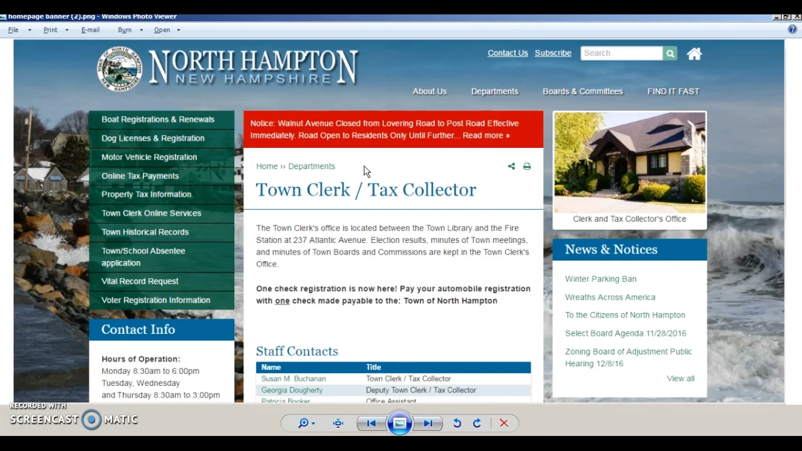Click staff contact Georgia Dougherty
Image resolution: width=802 pixels, height=451 pixels.
pos(292,390)
